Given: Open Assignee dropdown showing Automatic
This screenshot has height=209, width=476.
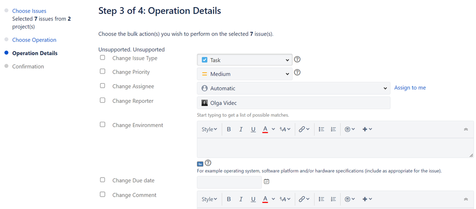Looking at the screenshot, I should click(x=294, y=88).
